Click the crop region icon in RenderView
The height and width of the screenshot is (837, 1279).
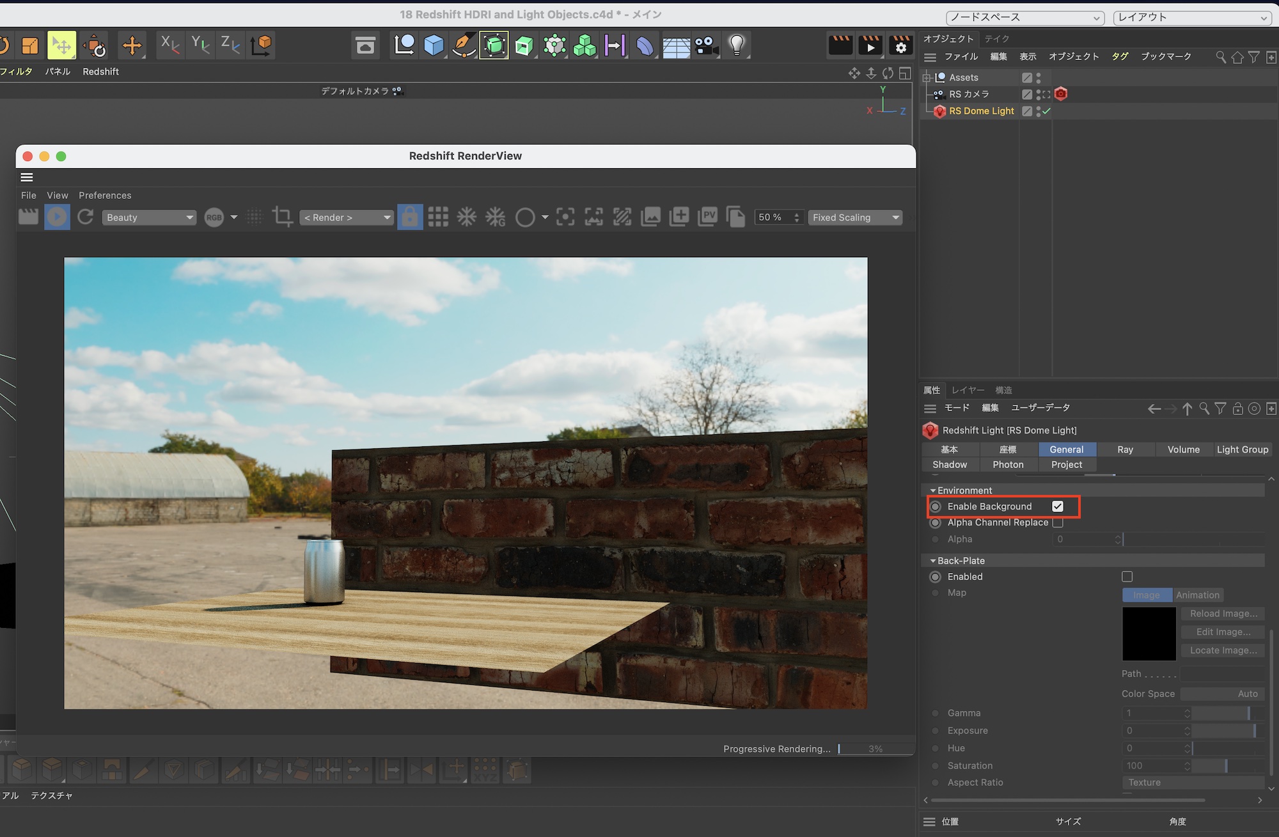[x=282, y=217]
